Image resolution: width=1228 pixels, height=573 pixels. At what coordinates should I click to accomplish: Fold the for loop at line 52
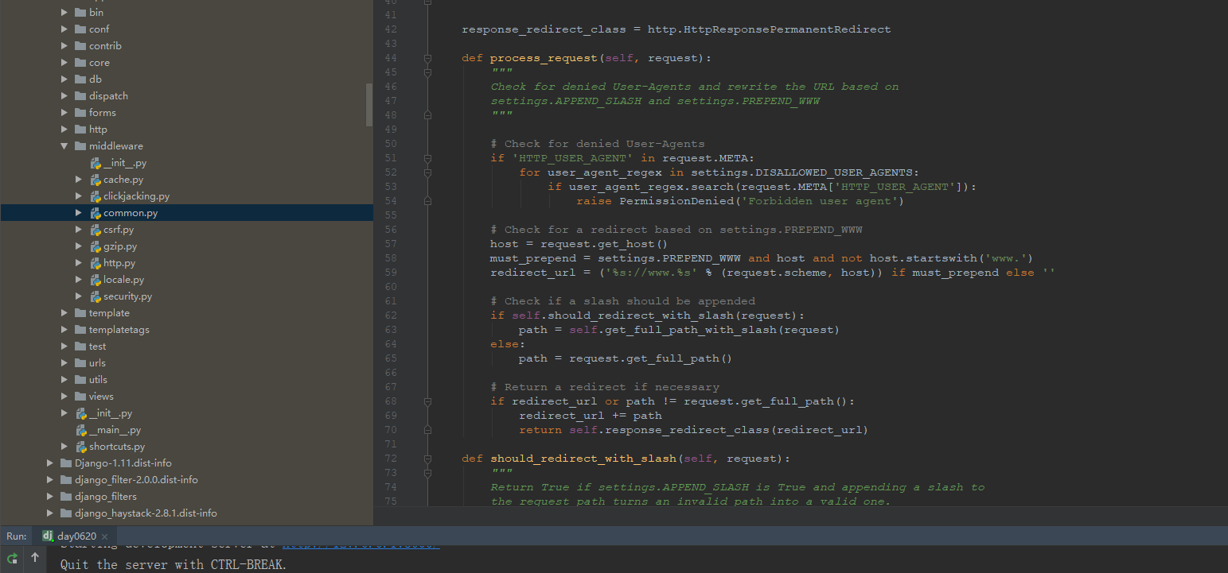pyautogui.click(x=427, y=172)
